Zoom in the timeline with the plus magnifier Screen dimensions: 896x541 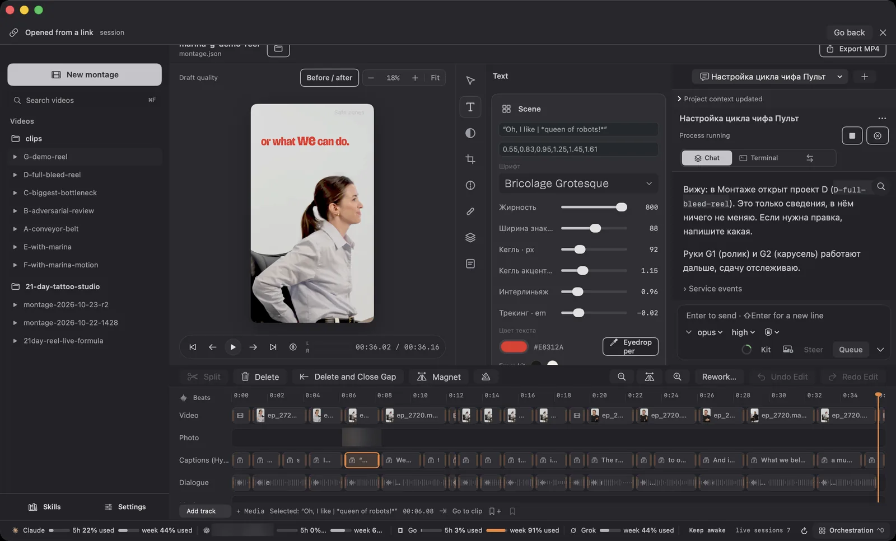(x=677, y=377)
